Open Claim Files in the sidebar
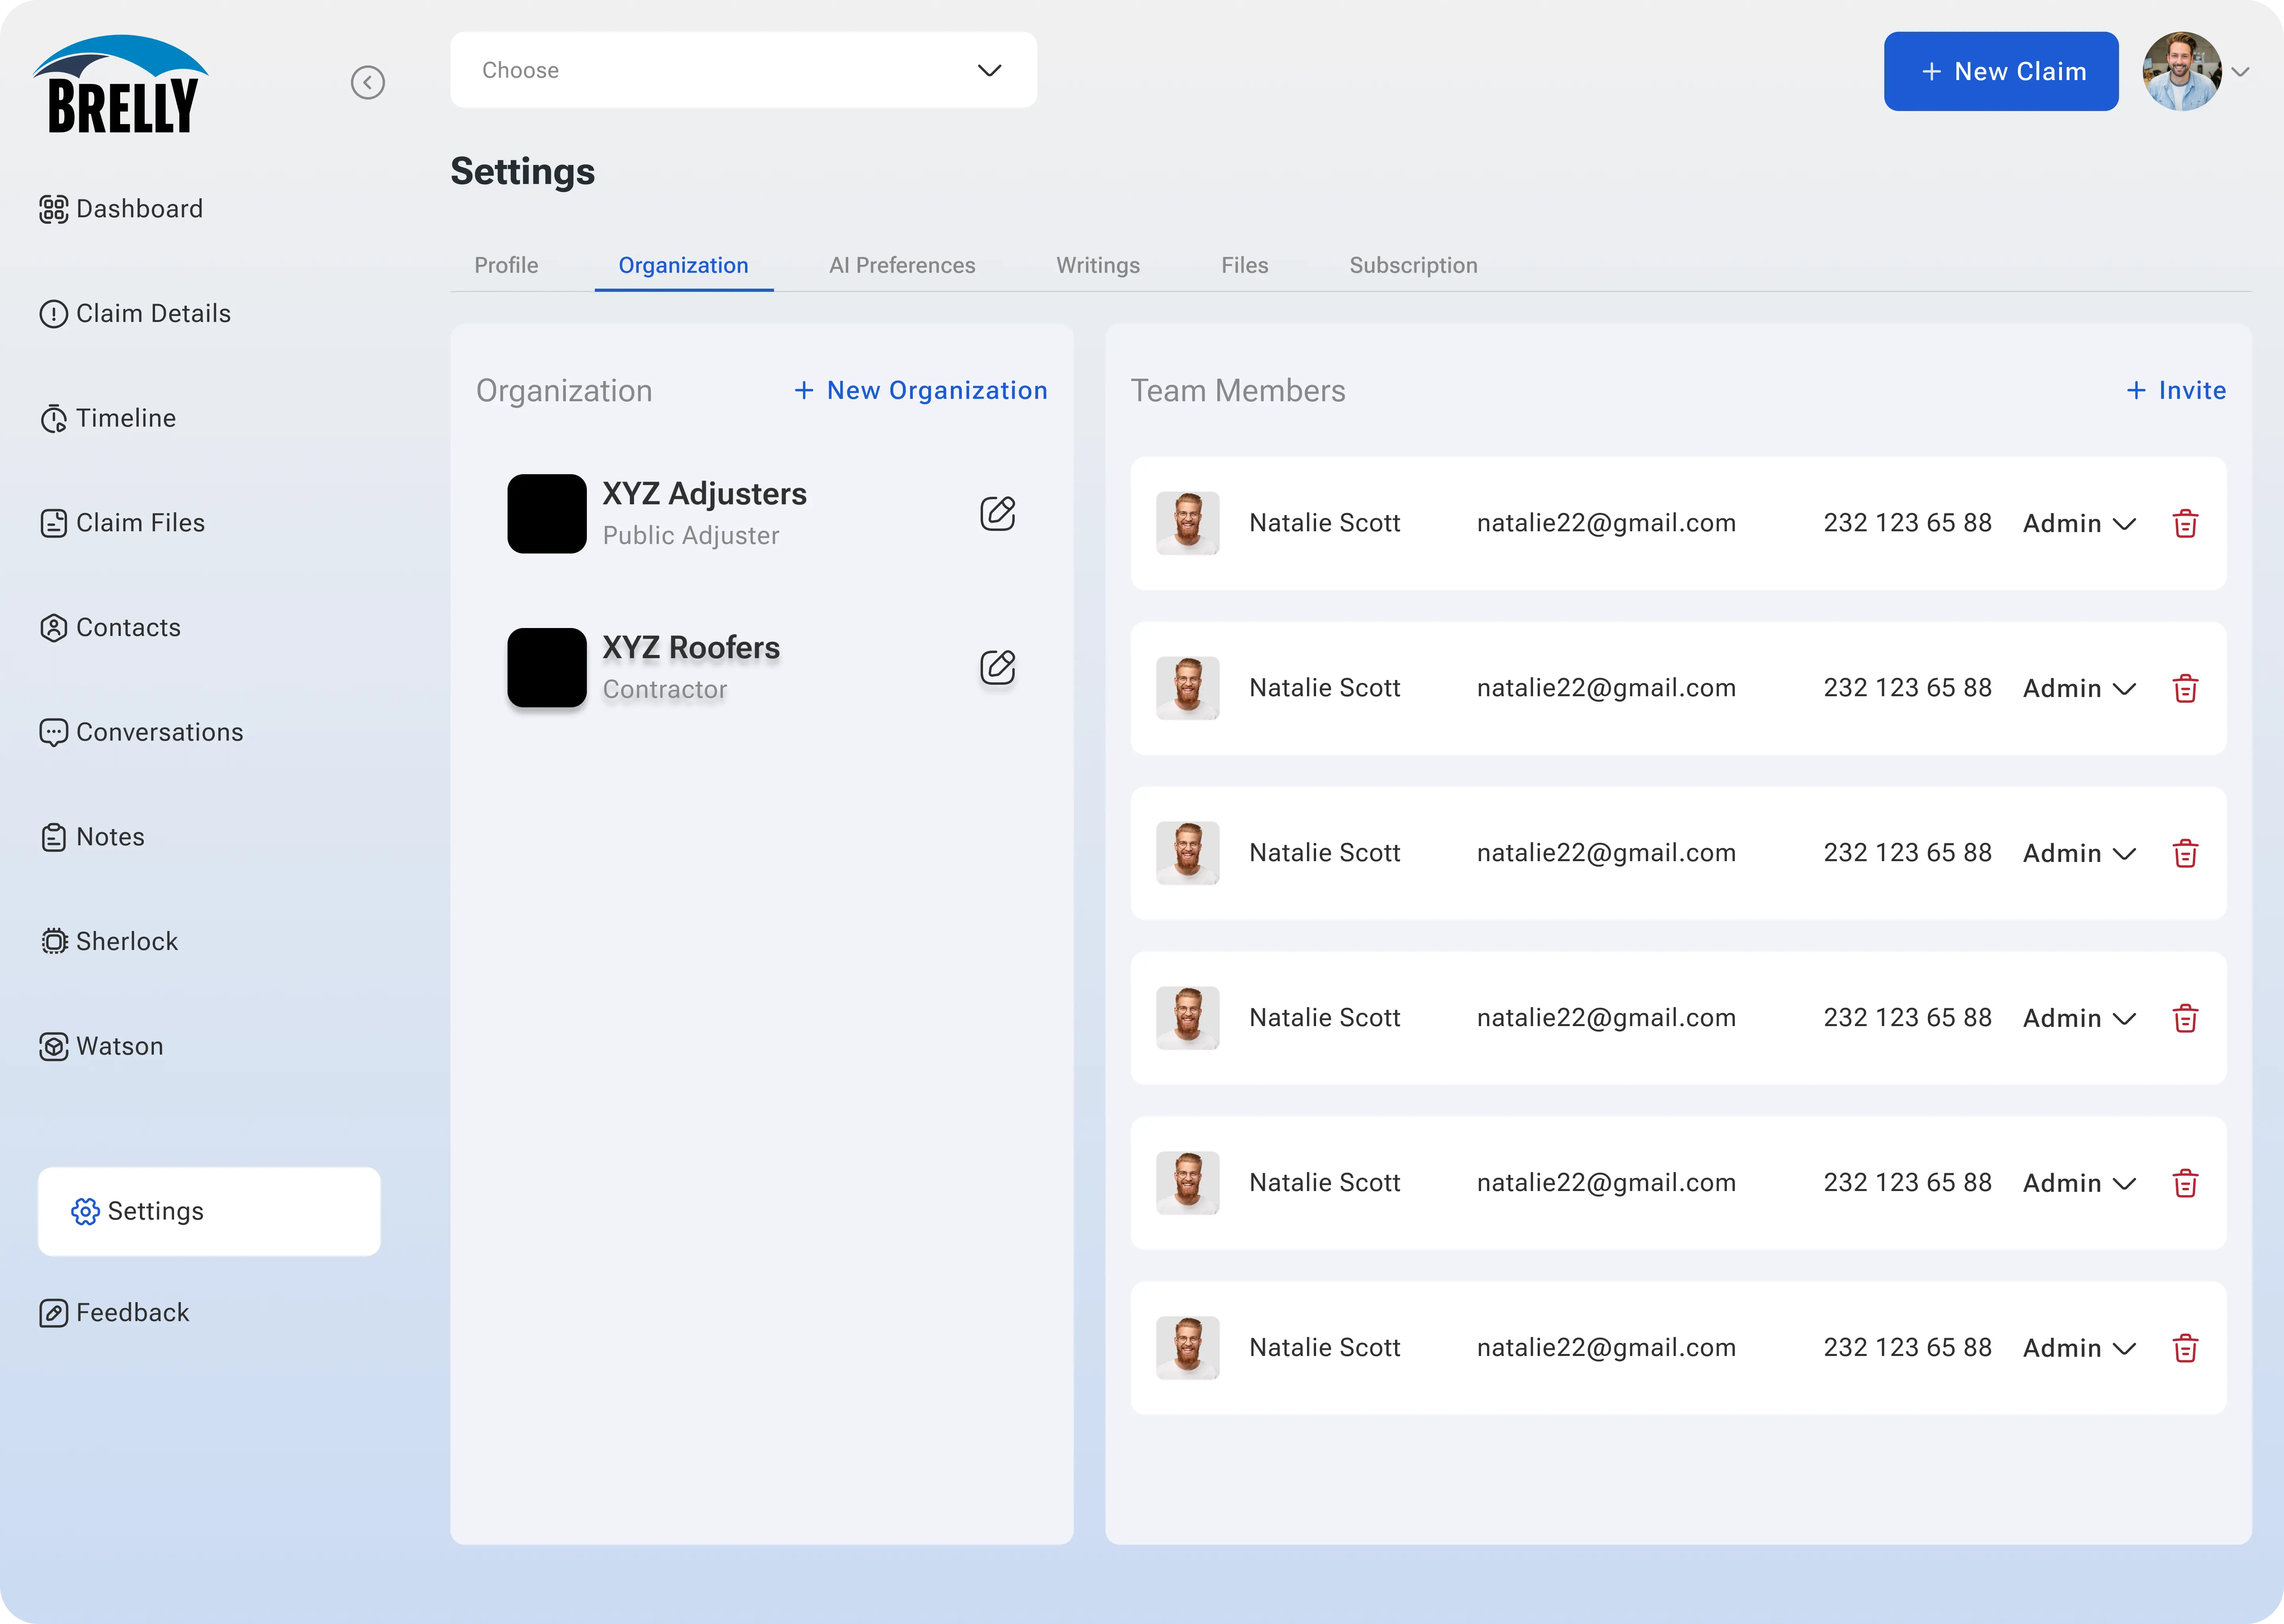Screen dimensions: 2284x1624 [x=122, y=523]
